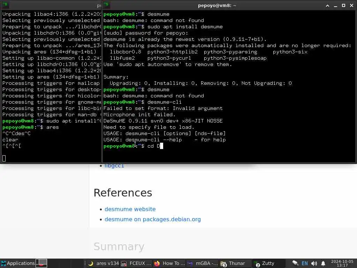Click the date and time clock
This screenshot has width=357, height=268.
pyautogui.click(x=342, y=263)
